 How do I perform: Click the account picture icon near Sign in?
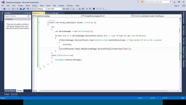(184, 6)
